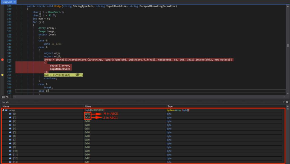Sort Locals by the Value column header
The width and height of the screenshot is (290, 164).
[88, 106]
